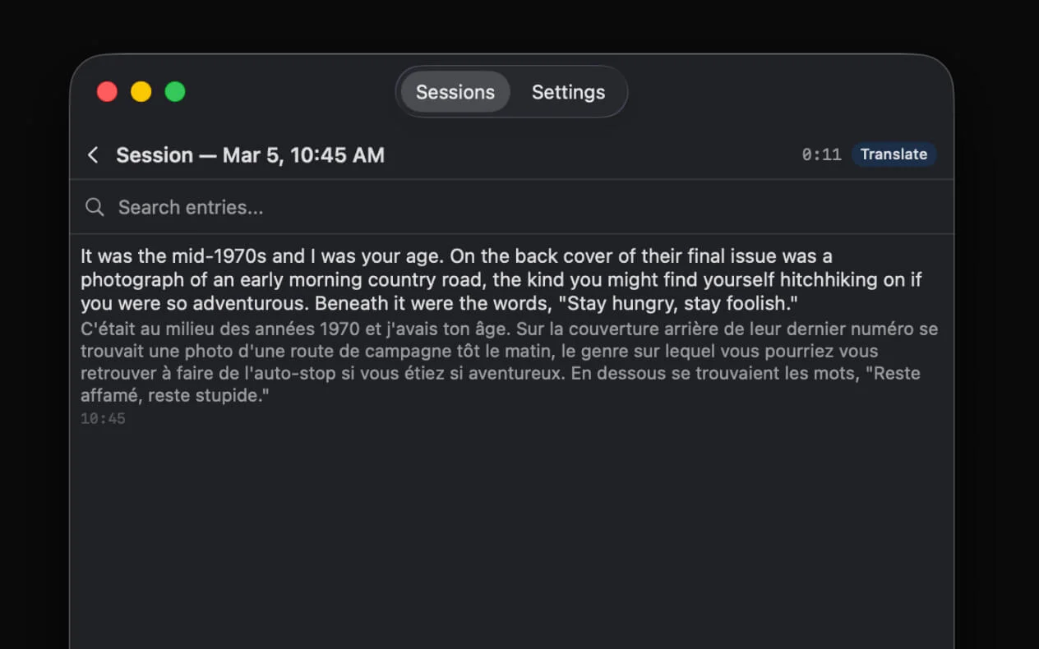Toggle translation view with the Translate pill

point(894,154)
